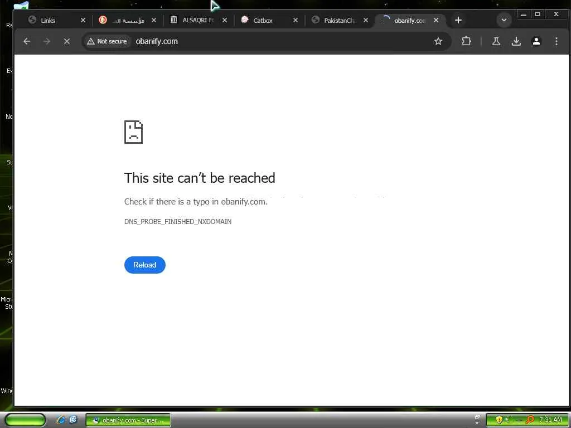Open the Downloads toolbar icon
This screenshot has width=571, height=428.
pos(516,41)
